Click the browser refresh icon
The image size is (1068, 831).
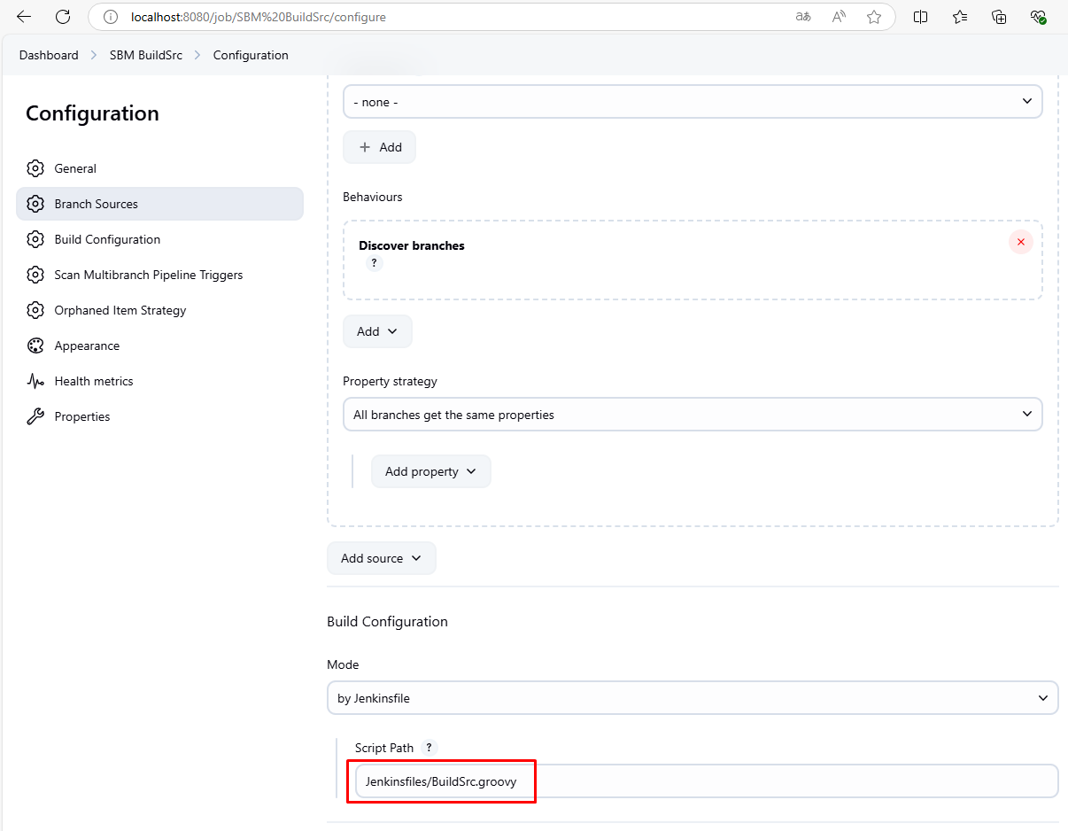click(63, 17)
